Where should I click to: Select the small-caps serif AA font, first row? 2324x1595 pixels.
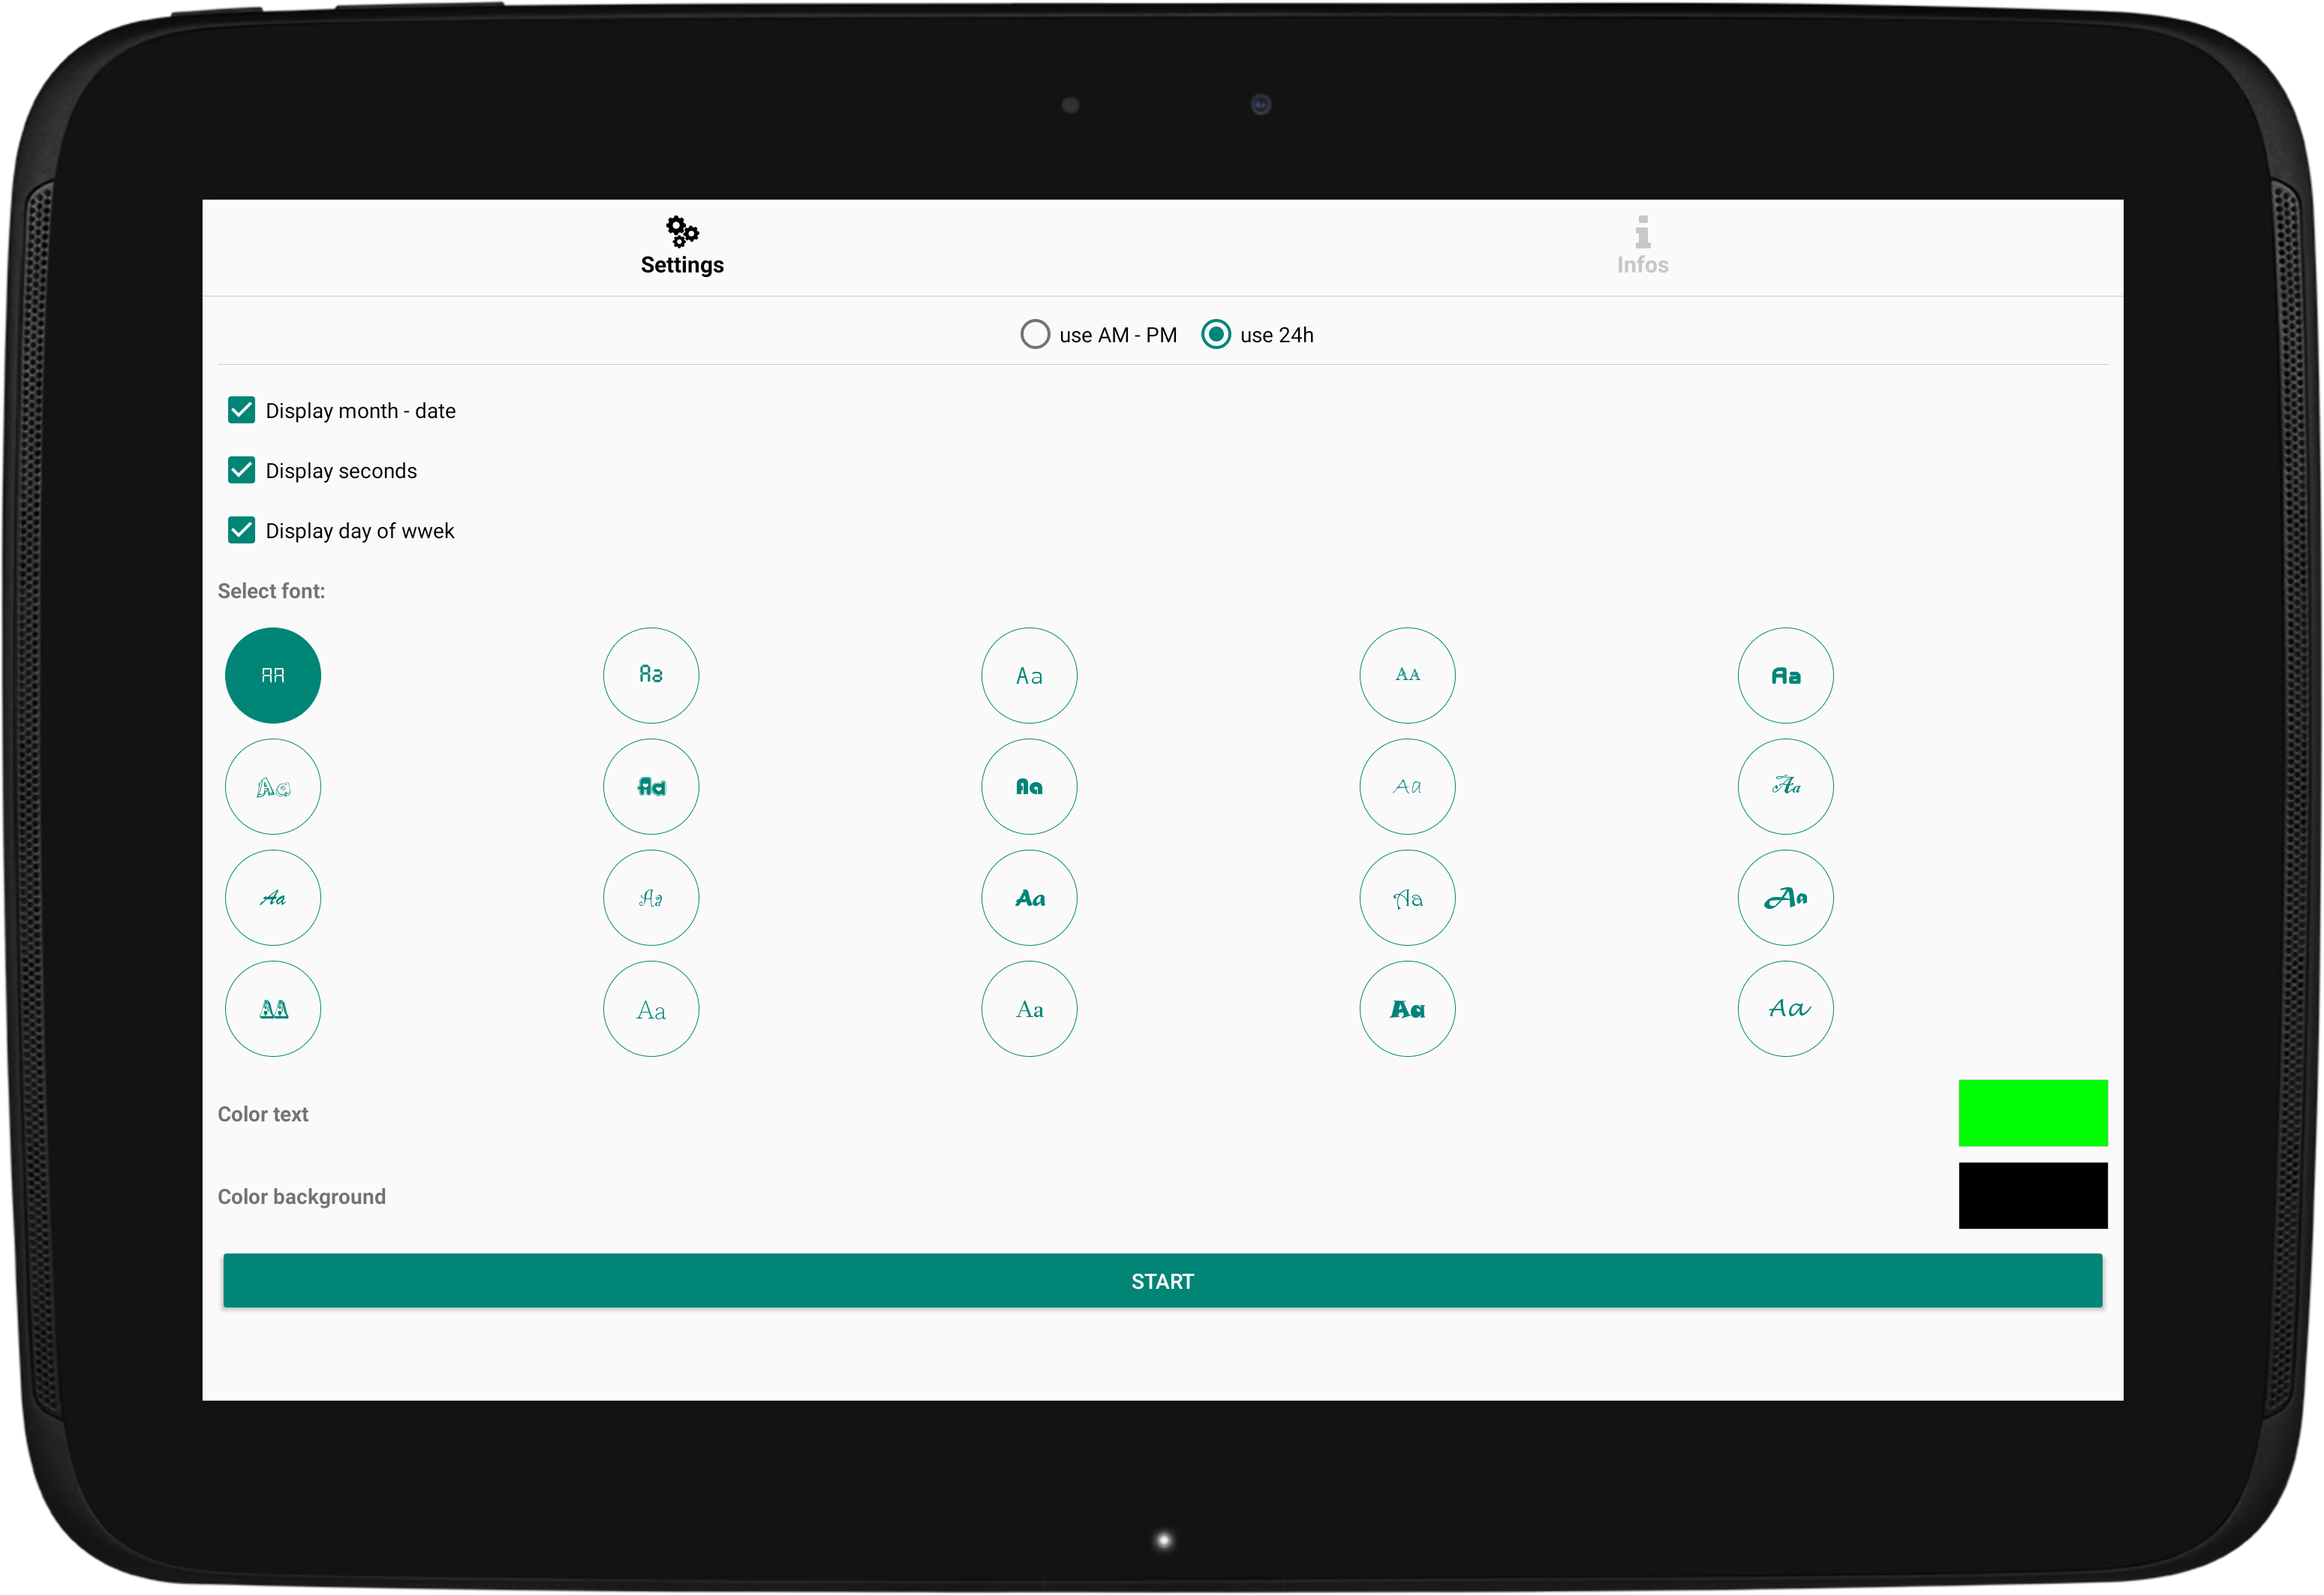click(x=1407, y=676)
